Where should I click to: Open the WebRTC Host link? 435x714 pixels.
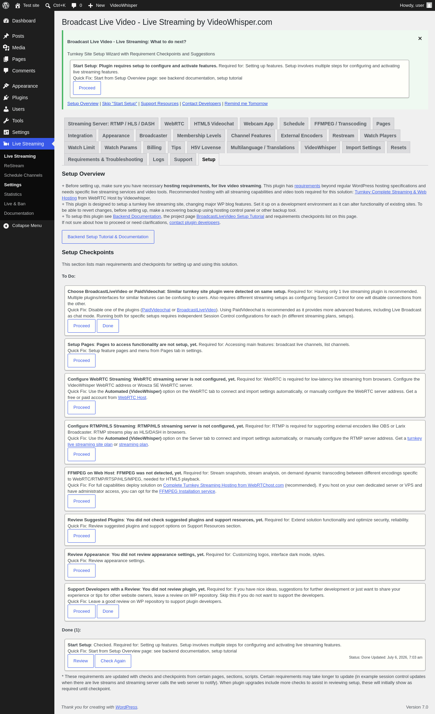pos(132,398)
